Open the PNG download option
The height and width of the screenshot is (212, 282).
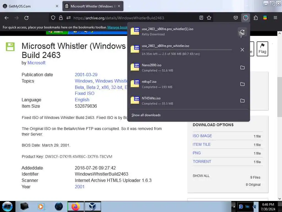[197, 153]
